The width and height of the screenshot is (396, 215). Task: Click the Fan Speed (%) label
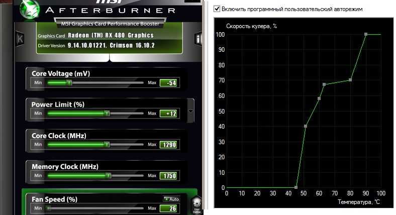point(54,199)
